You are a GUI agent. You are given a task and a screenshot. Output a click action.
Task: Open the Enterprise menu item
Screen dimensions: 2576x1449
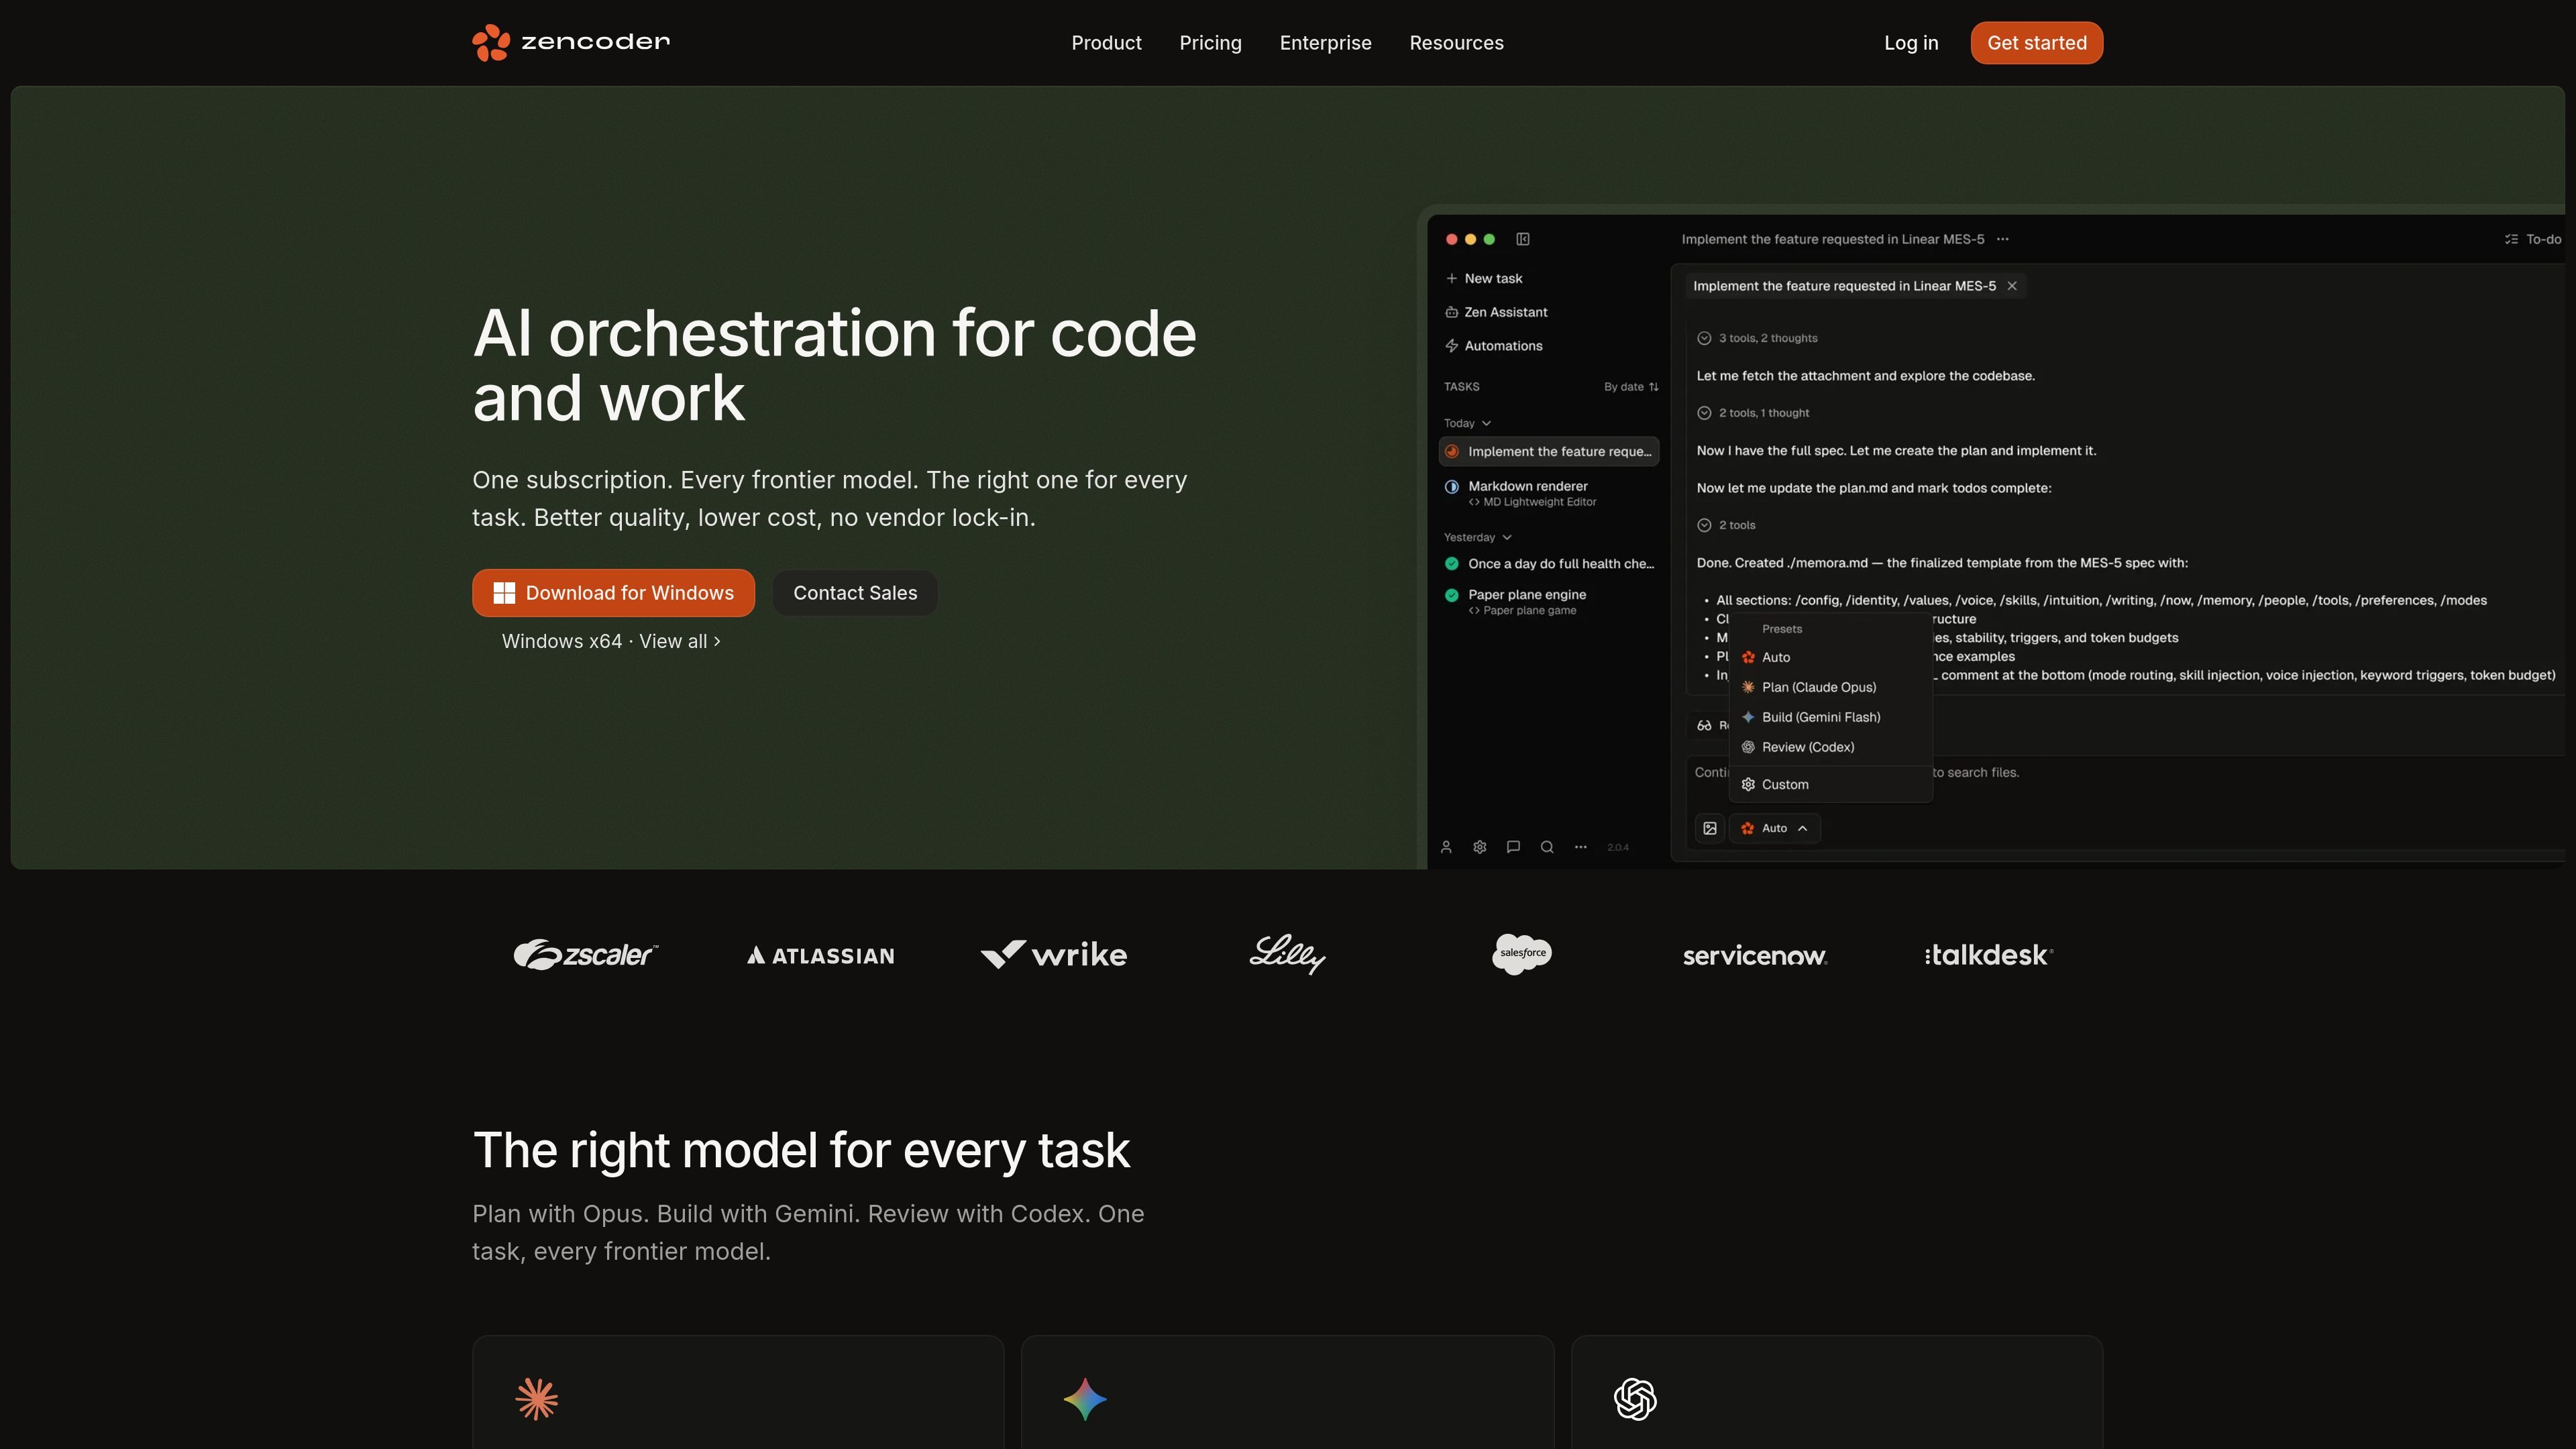pyautogui.click(x=1325, y=43)
